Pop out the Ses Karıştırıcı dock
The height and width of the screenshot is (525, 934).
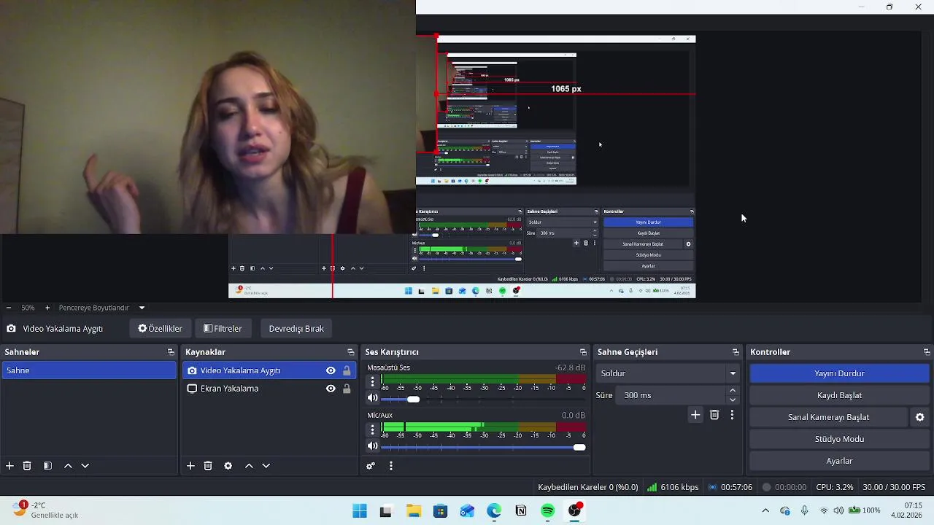(x=583, y=352)
